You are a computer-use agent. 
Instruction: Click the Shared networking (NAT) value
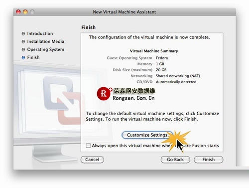(x=178, y=76)
